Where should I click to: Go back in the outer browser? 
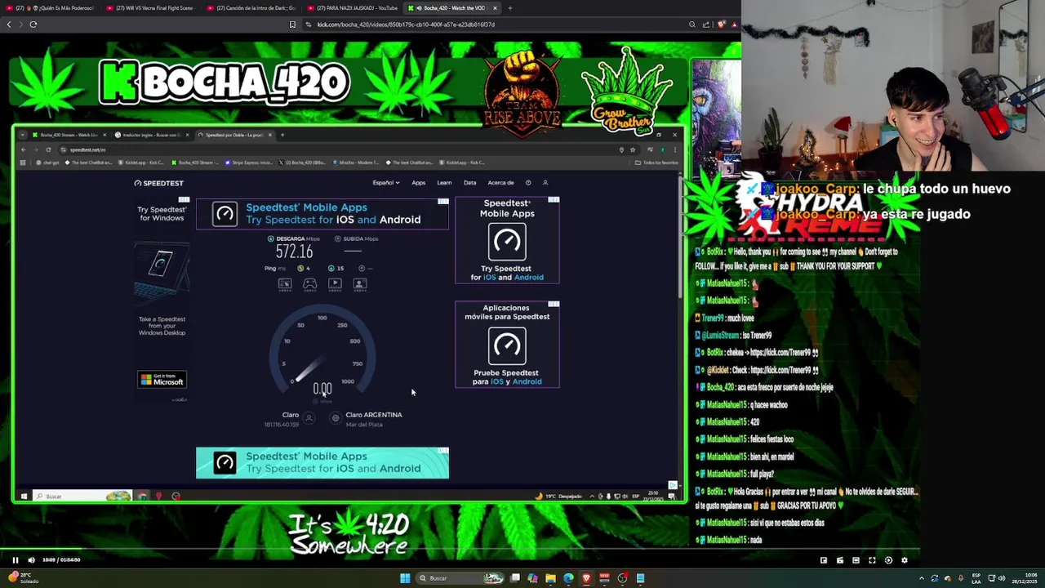[9, 24]
